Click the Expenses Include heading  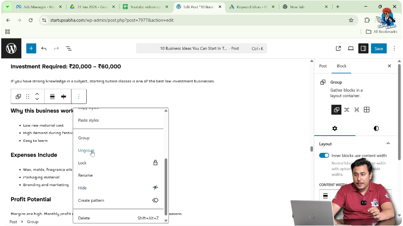pyautogui.click(x=34, y=155)
